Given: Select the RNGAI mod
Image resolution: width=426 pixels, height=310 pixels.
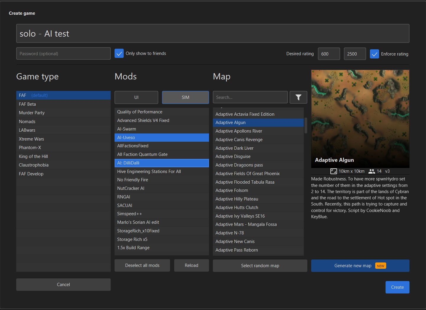Looking at the screenshot, I should pos(162,197).
